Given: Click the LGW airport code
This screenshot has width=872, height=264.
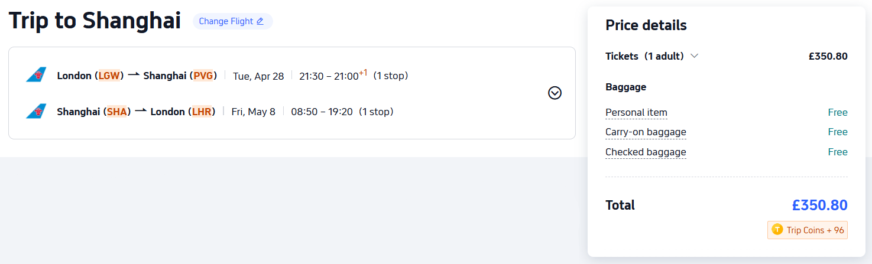Looking at the screenshot, I should coord(109,76).
